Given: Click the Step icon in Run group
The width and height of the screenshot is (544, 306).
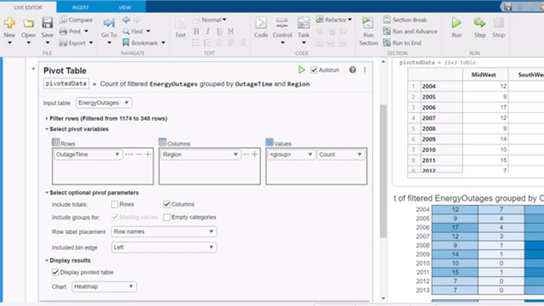Looking at the screenshot, I should pos(480,23).
